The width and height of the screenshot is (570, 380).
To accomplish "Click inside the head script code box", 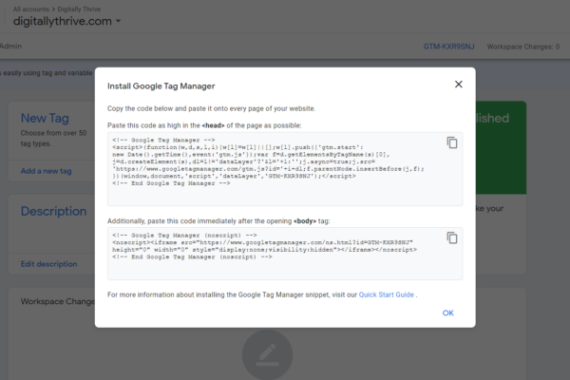I will (285, 169).
